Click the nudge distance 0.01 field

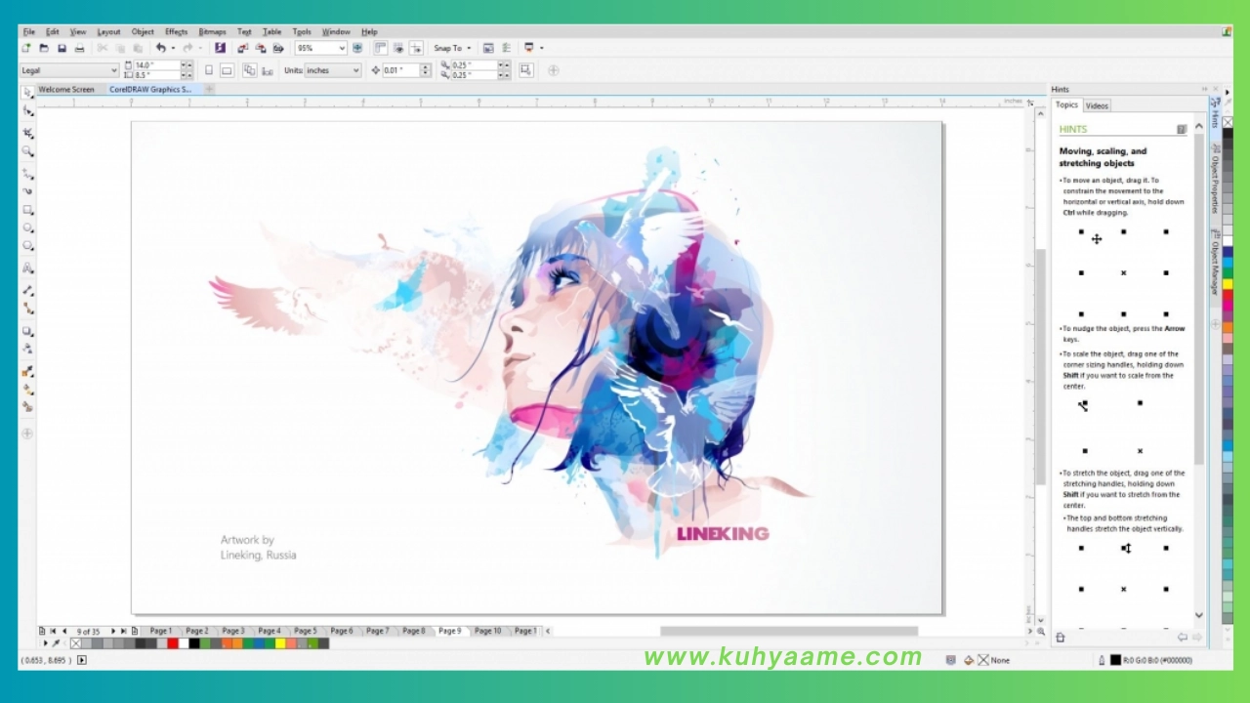pos(399,70)
